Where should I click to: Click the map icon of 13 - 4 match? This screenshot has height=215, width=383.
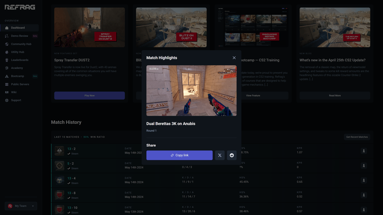pyautogui.click(x=59, y=180)
